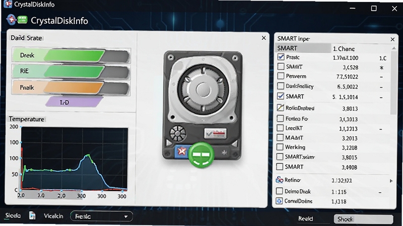Click the hard drive platter illustration
This screenshot has width=403, height=226.
click(203, 89)
